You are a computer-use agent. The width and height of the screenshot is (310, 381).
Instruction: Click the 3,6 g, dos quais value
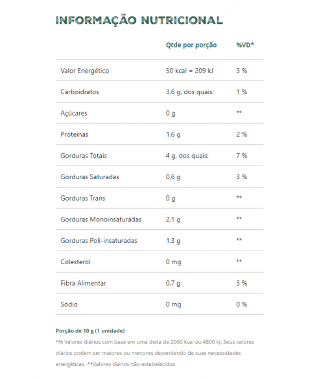coord(189,92)
